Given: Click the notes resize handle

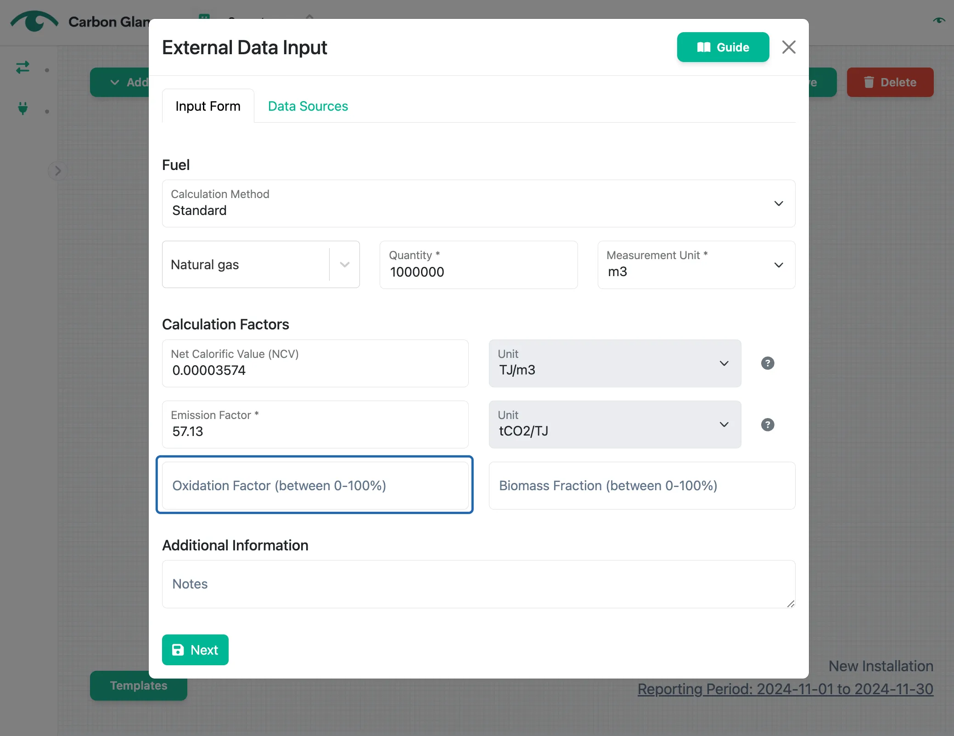Looking at the screenshot, I should pos(791,604).
